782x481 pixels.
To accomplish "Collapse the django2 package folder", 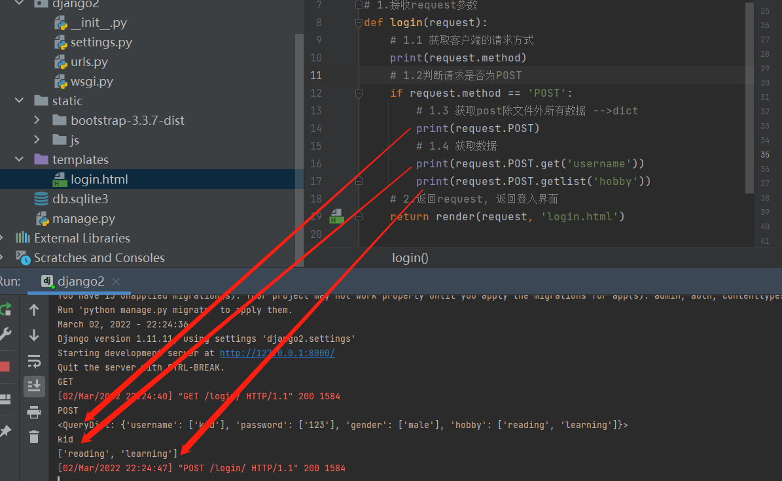I will pos(20,3).
